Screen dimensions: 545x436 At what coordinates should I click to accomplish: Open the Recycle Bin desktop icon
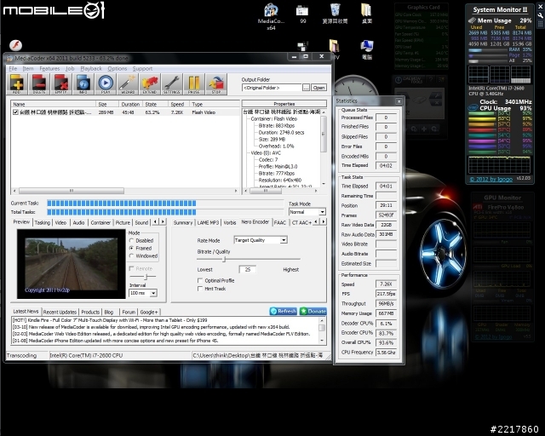[335, 14]
